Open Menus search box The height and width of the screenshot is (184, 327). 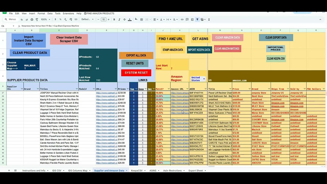pyautogui.click(x=10, y=19)
